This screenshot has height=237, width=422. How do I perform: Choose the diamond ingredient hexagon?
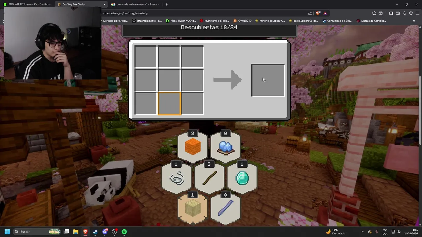[242, 178]
